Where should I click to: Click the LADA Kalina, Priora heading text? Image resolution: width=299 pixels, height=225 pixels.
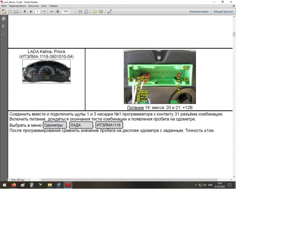click(46, 52)
